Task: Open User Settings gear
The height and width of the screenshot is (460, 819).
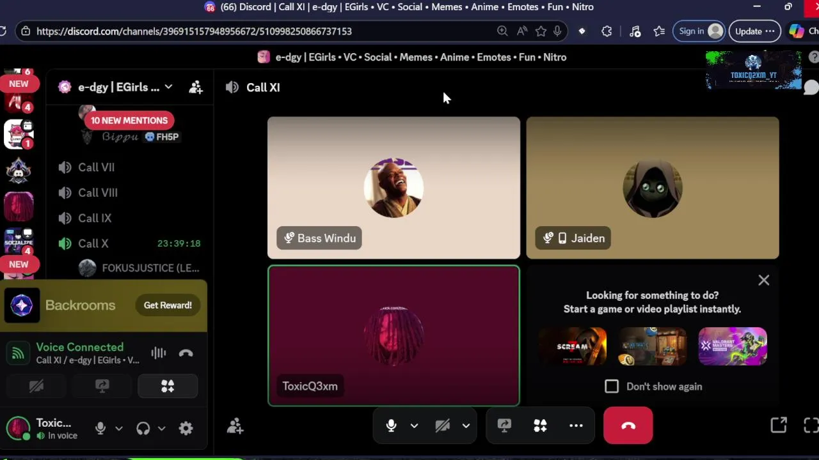Action: click(186, 429)
